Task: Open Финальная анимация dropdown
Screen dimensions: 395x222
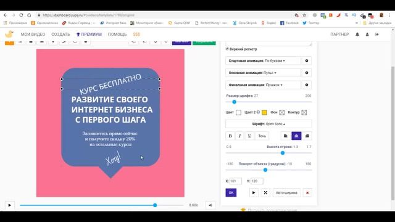Action: point(263,85)
